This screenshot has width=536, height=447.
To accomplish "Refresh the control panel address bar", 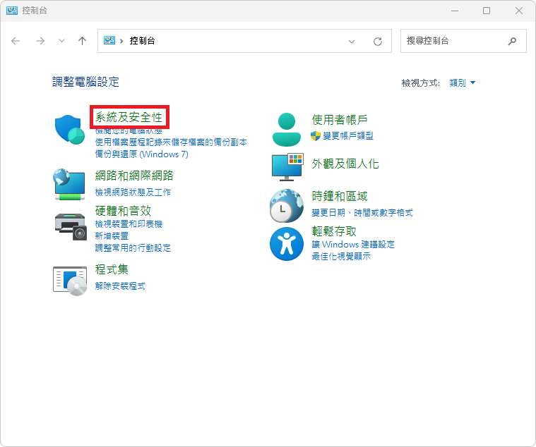I will 378,42.
